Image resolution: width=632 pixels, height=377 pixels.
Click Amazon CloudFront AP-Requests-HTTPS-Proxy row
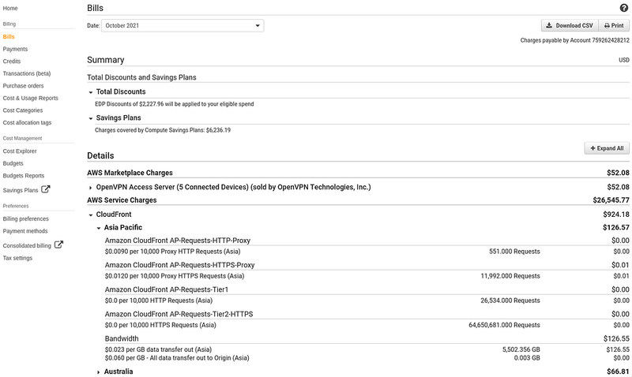367,265
